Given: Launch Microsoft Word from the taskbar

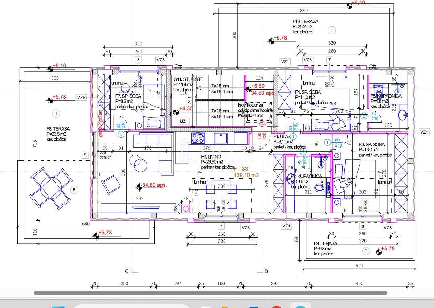Looking at the screenshot, I should (x=254, y=307).
